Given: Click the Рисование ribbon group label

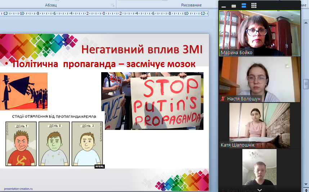Looking at the screenshot, I should tap(191, 5).
